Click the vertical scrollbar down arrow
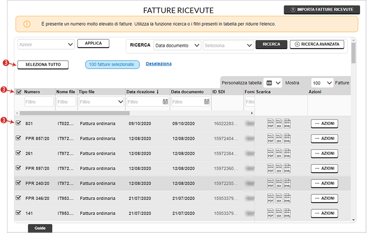 click(x=354, y=220)
